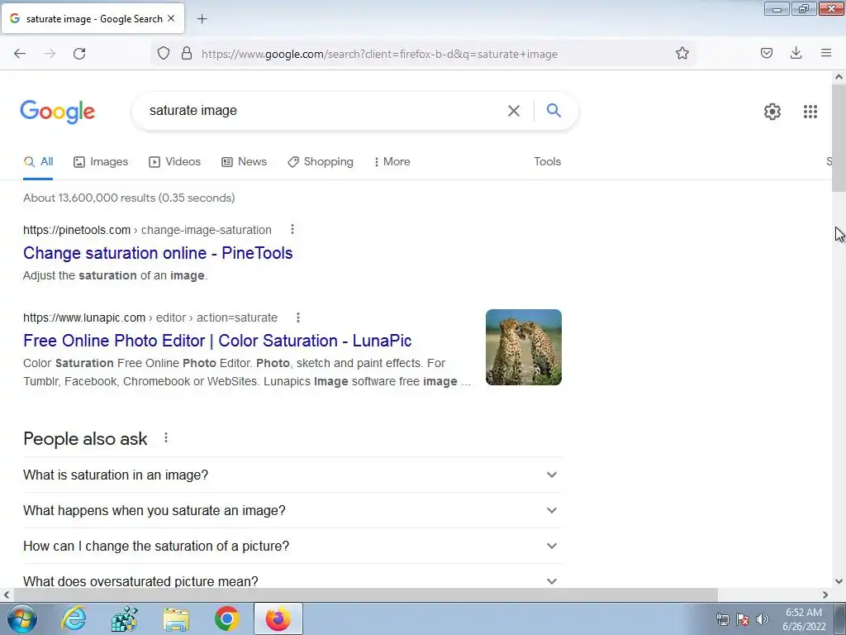Image resolution: width=846 pixels, height=635 pixels.
Task: Click the forward navigation arrow
Action: pos(50,54)
